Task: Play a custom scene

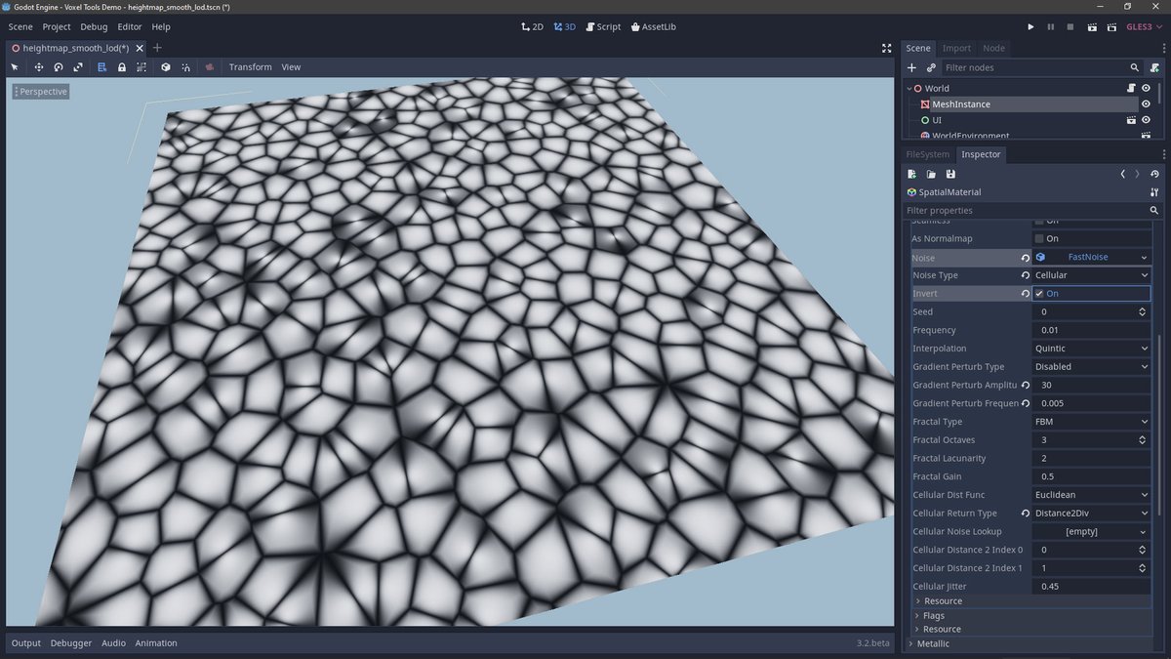Action: (x=1112, y=27)
